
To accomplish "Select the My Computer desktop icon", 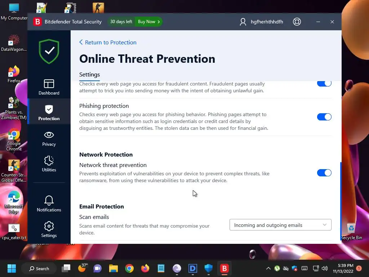I will [x=14, y=12].
